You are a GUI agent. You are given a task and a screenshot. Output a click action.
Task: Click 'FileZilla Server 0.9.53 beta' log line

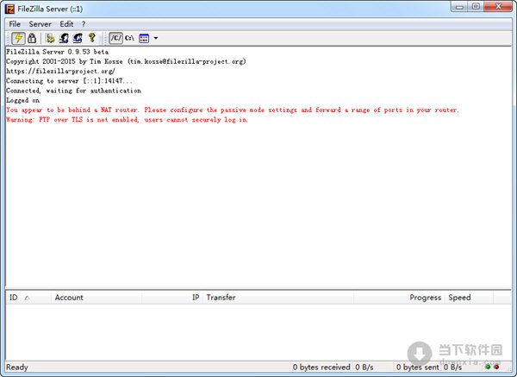coord(58,52)
